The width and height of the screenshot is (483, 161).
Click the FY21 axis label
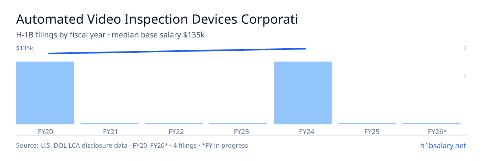109,131
